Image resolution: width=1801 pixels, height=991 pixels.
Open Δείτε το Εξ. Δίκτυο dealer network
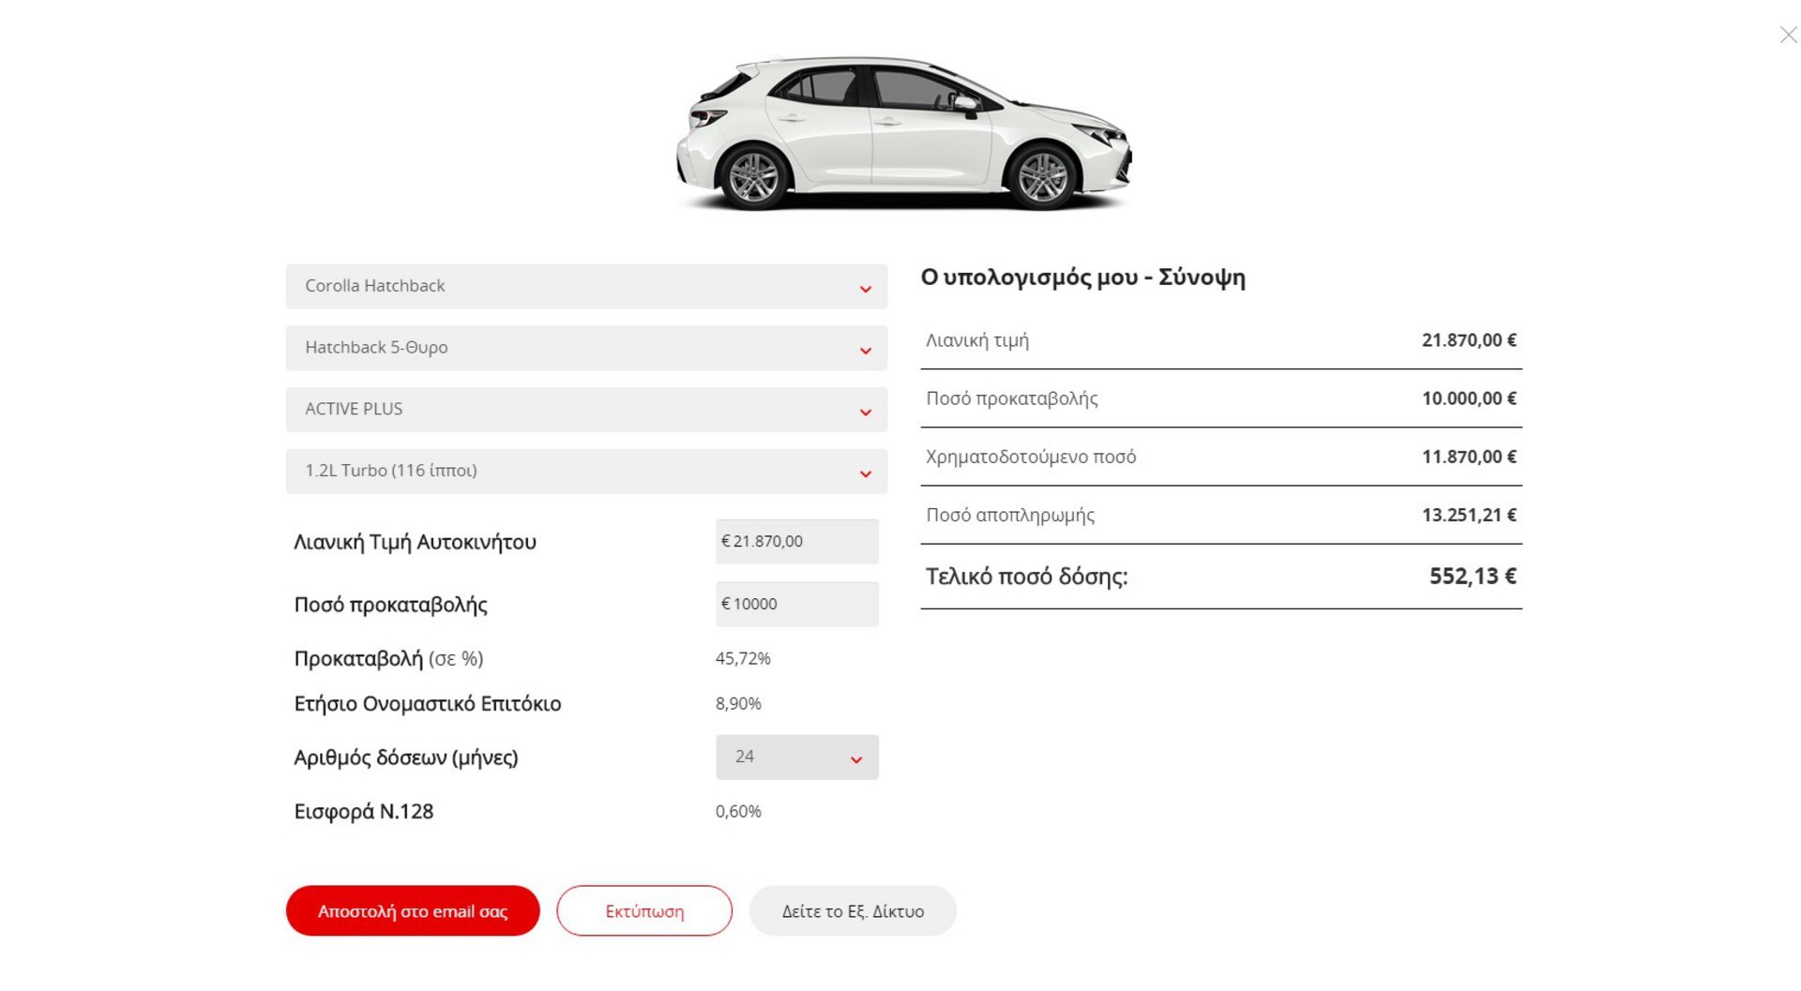pyautogui.click(x=852, y=911)
